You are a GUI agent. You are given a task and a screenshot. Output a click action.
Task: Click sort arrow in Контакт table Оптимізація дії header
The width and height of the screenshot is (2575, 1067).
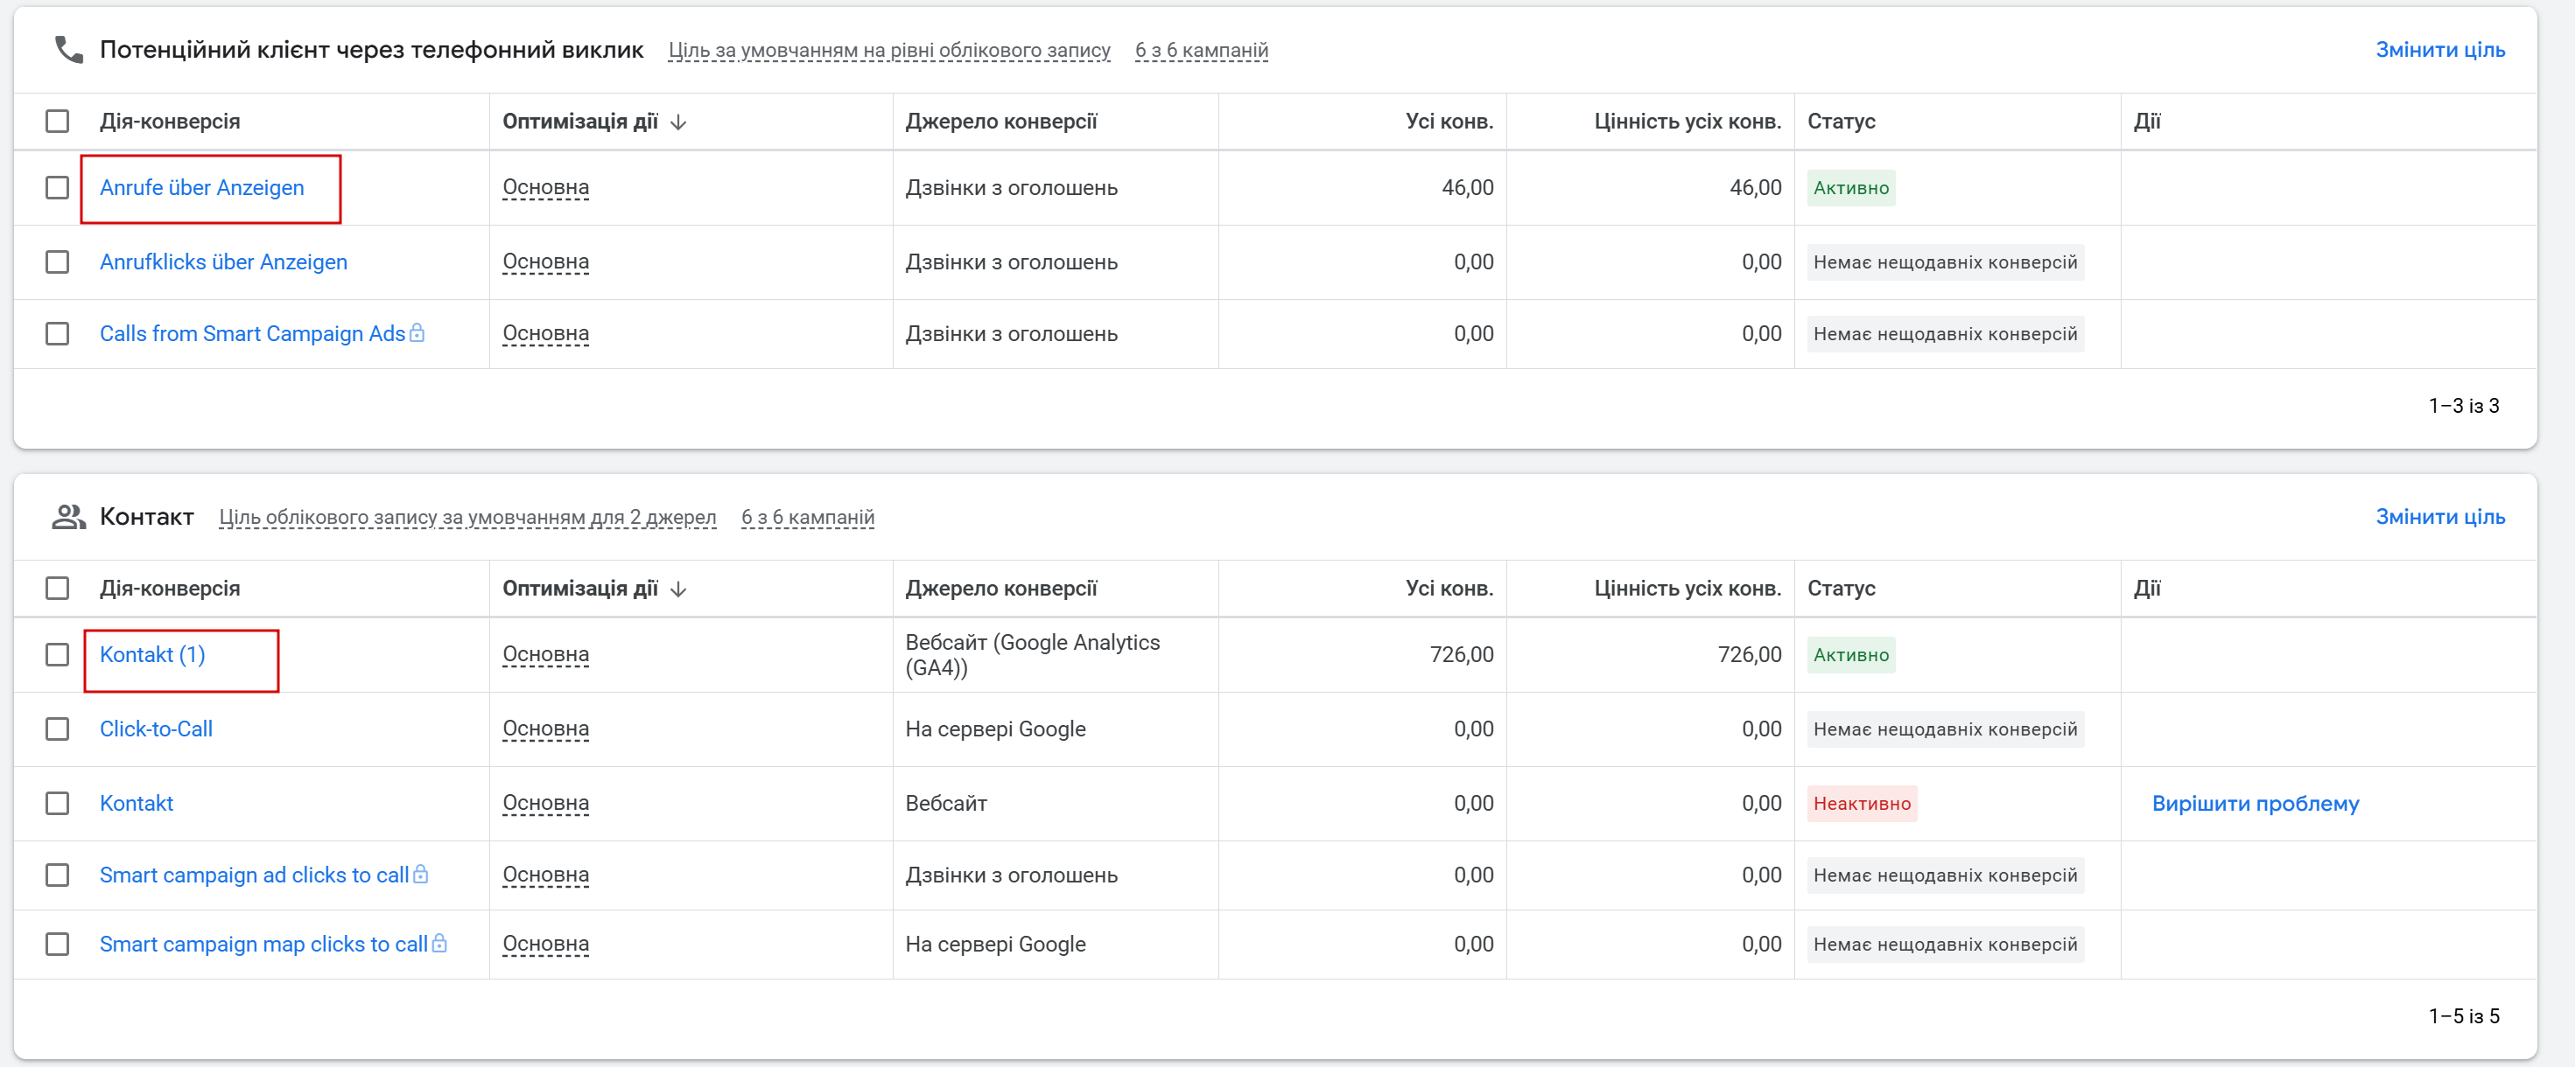(678, 589)
